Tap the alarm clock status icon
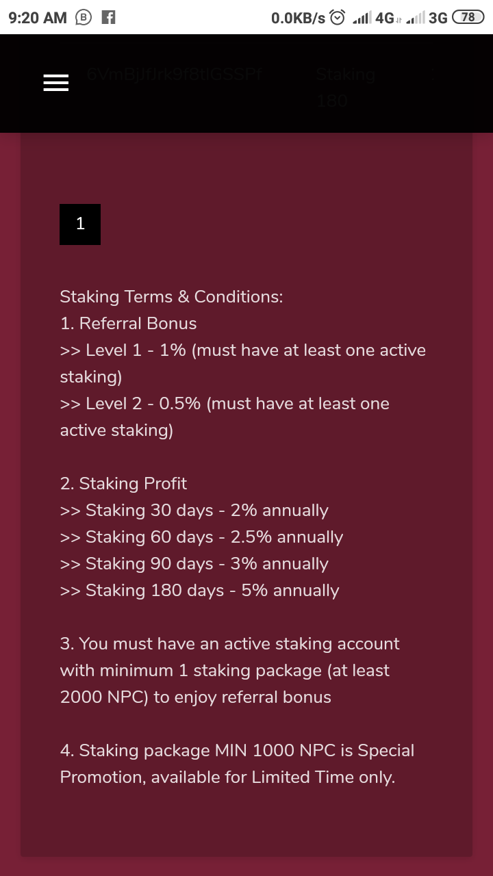 (338, 18)
